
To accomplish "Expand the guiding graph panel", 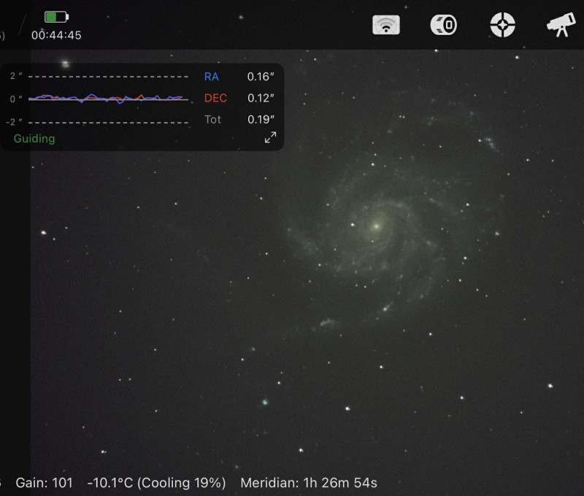I will click(x=270, y=137).
